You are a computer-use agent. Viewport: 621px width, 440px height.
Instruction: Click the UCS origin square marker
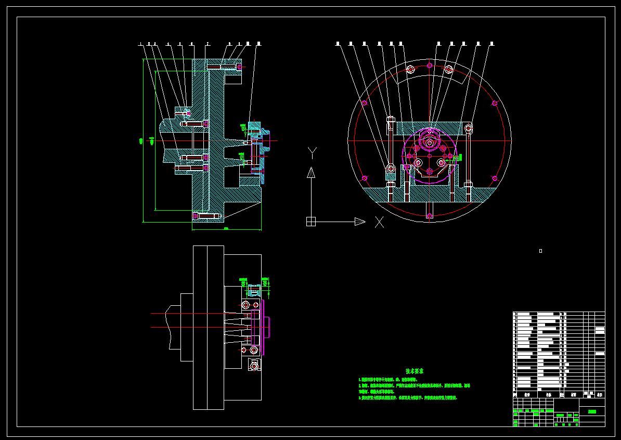(311, 222)
